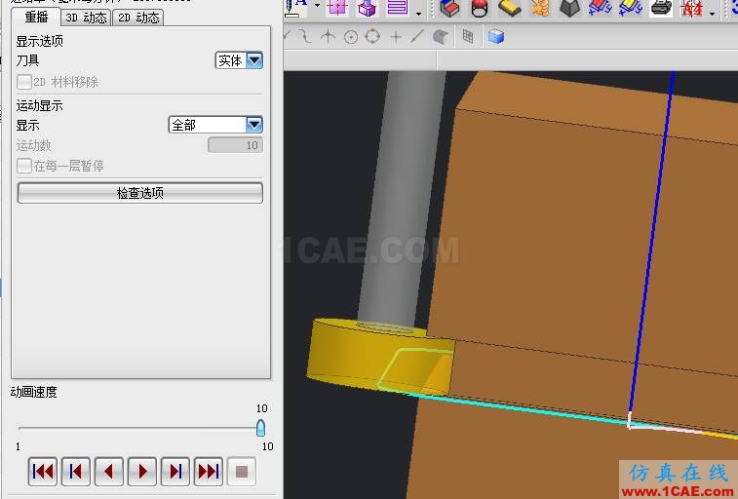Image resolution: width=738 pixels, height=499 pixels.
Task: Select the plus-shaped existing point snap icon
Action: pos(396,37)
